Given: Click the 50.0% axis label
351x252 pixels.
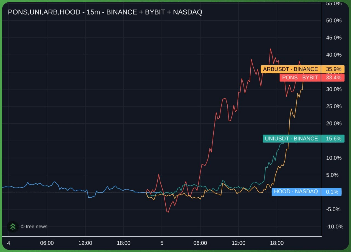Looking at the screenshot, I should tap(334, 21).
